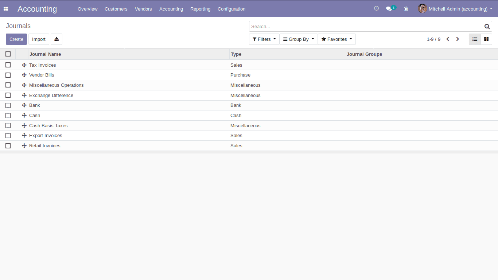Click drag handle of Tax Invoices row
498x280 pixels.
tap(24, 65)
